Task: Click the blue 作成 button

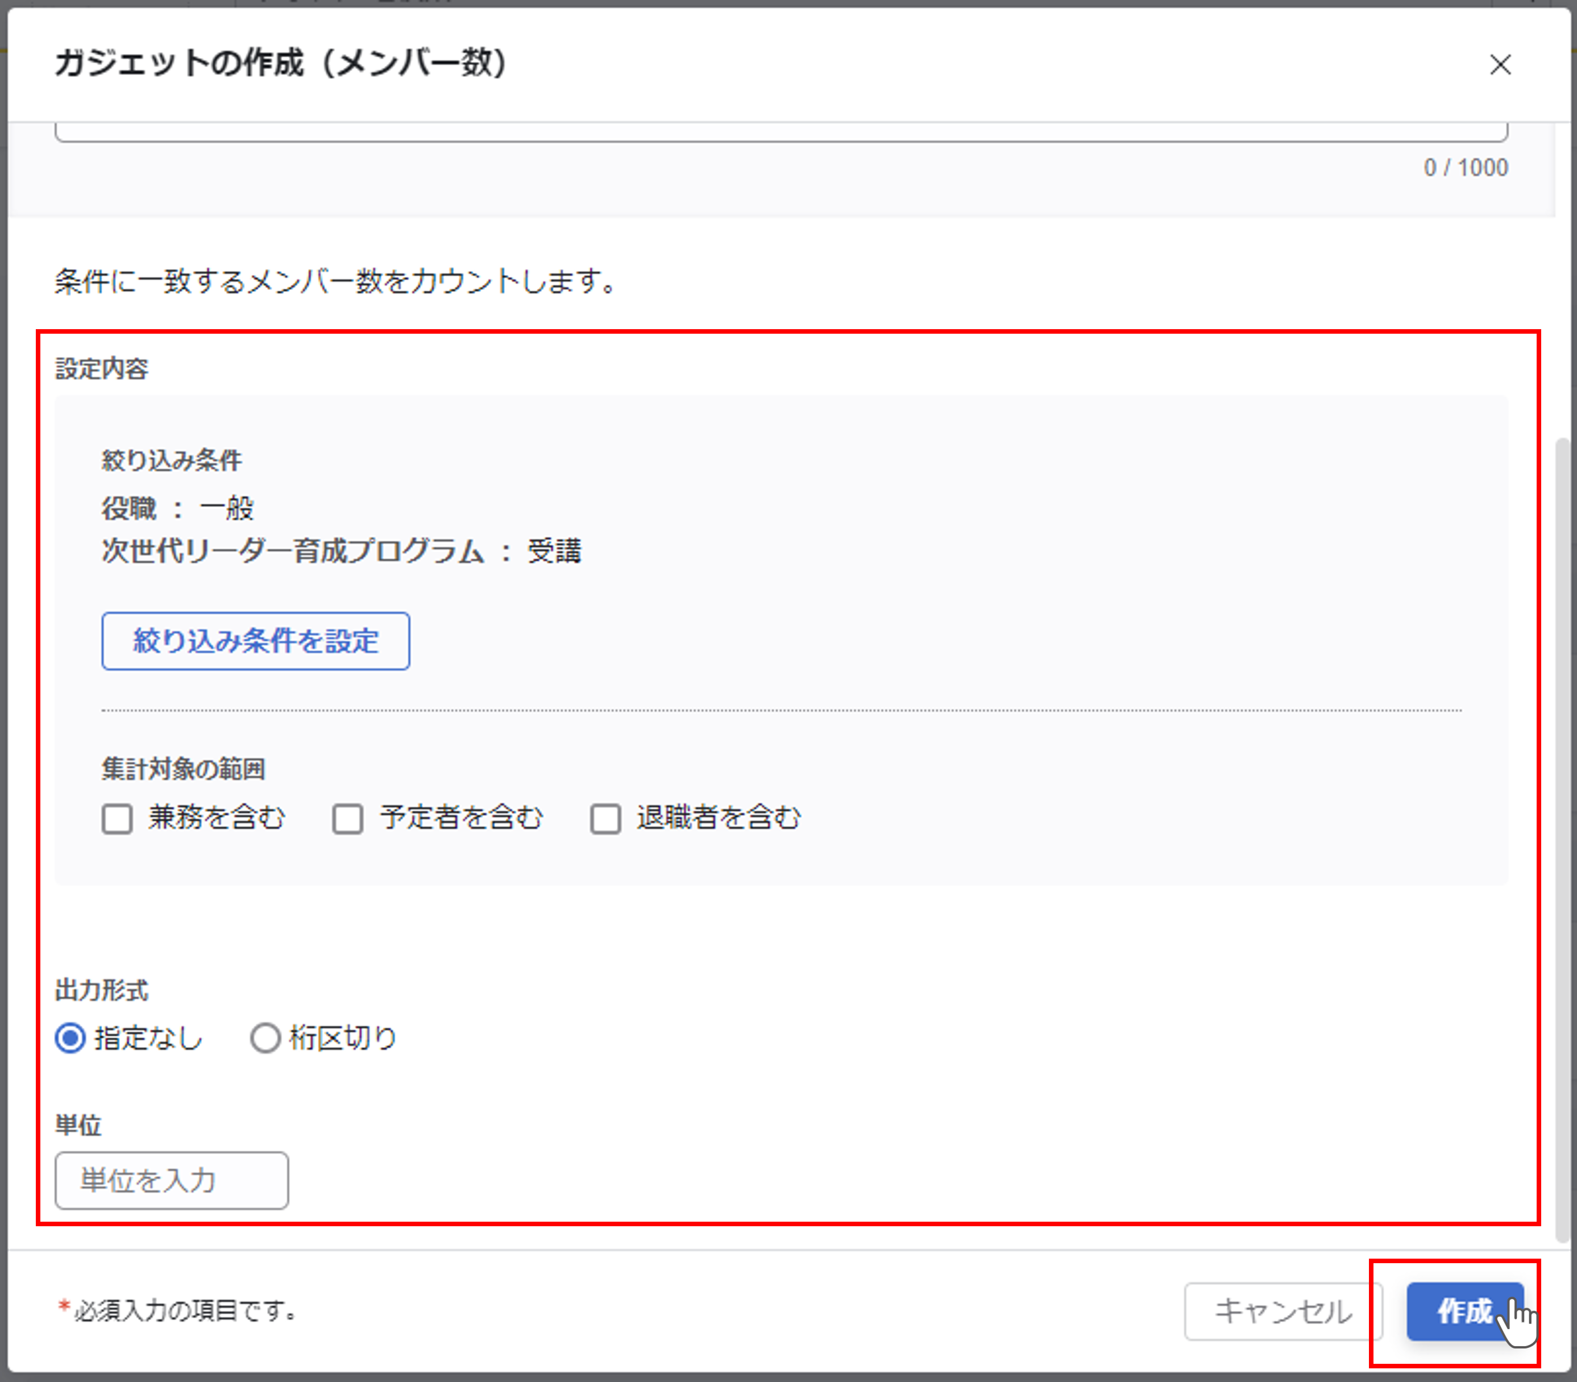Action: click(x=1463, y=1311)
